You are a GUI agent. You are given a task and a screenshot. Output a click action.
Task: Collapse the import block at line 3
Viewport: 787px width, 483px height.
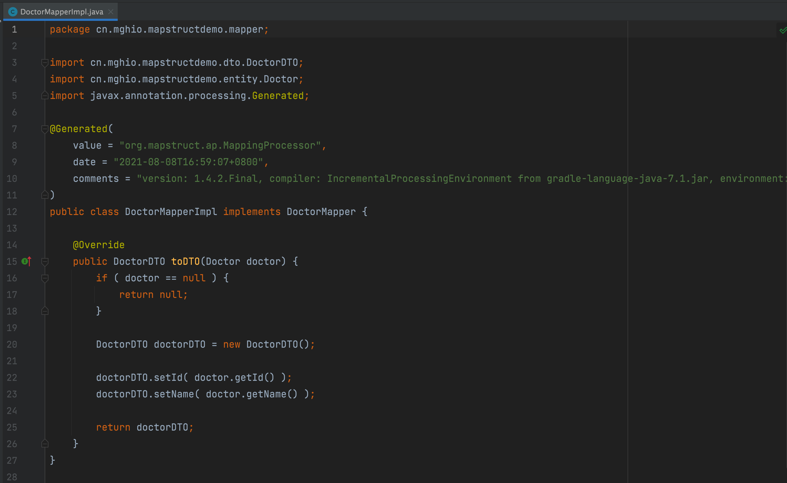pos(45,63)
